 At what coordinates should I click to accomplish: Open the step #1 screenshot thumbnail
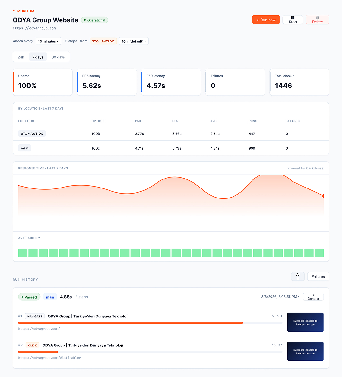tap(305, 322)
